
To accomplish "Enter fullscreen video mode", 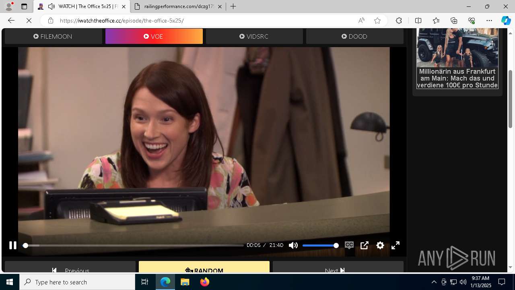I will tap(396, 245).
